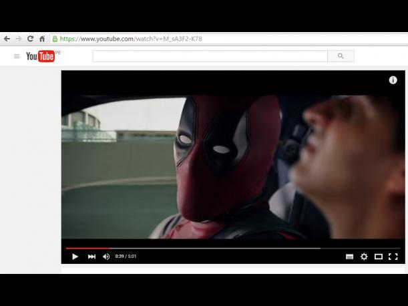The width and height of the screenshot is (408, 306).
Task: Switch to theater mode
Action: pos(379,257)
